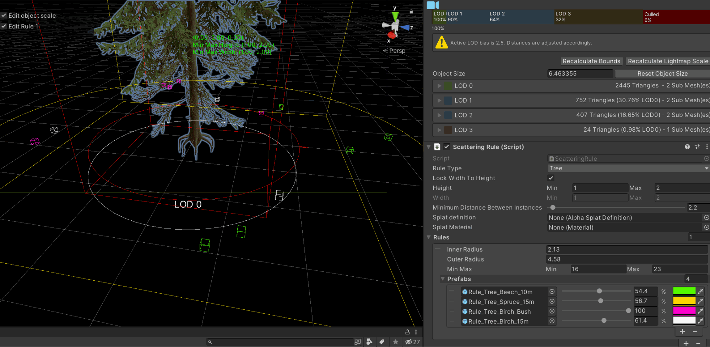
Task: Collapse the Prefabs list foldout
Action: pyautogui.click(x=443, y=279)
